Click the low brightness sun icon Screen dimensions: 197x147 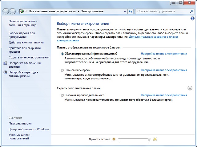[114, 139]
